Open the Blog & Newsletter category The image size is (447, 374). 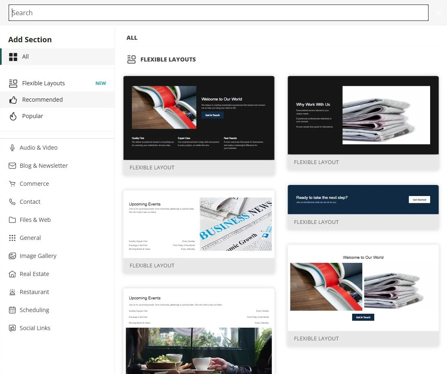[x=57, y=166]
